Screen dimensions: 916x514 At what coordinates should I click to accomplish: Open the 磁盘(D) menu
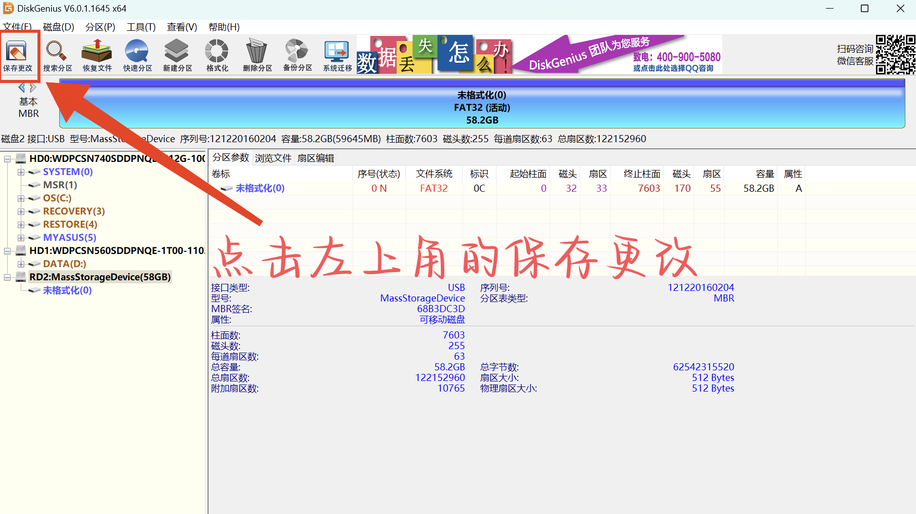click(x=59, y=27)
